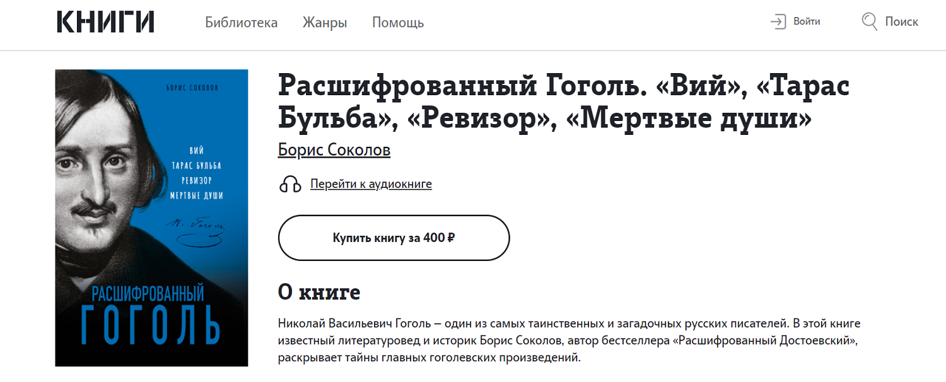Image resolution: width=946 pixels, height=382 pixels.
Task: Click the КНИГИ site logo
Action: [105, 22]
